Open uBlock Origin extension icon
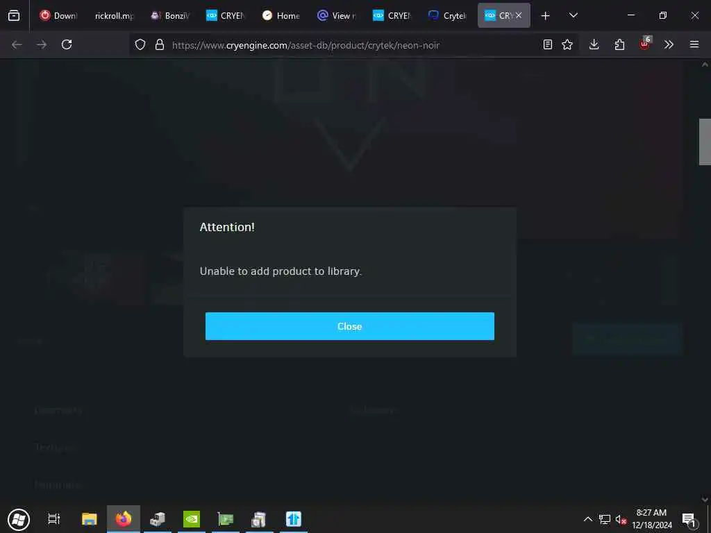 coord(645,44)
